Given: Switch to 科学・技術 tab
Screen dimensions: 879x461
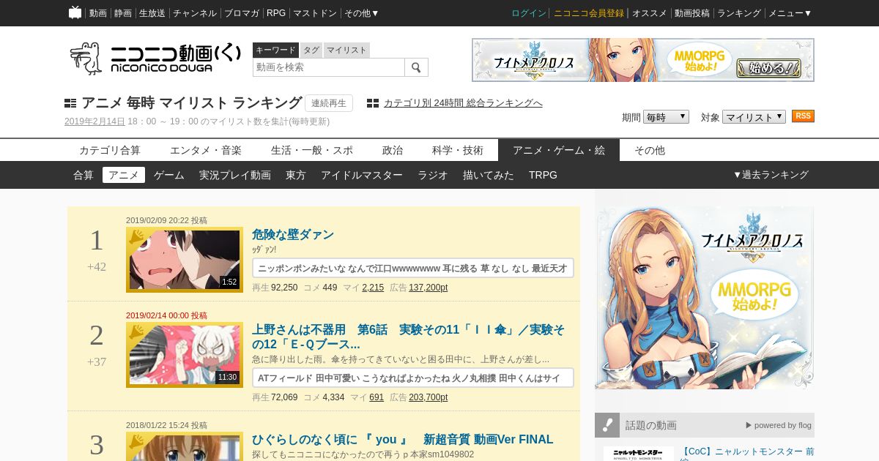Looking at the screenshot, I should tap(458, 150).
